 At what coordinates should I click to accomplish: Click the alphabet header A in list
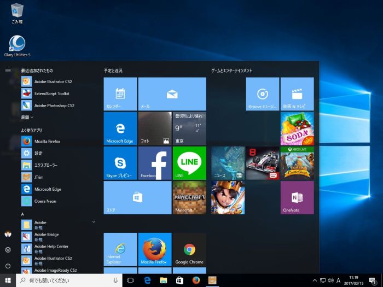click(23, 214)
